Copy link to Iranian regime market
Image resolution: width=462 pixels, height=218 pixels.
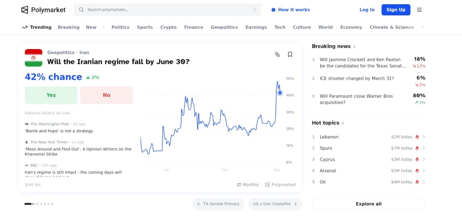277,55
